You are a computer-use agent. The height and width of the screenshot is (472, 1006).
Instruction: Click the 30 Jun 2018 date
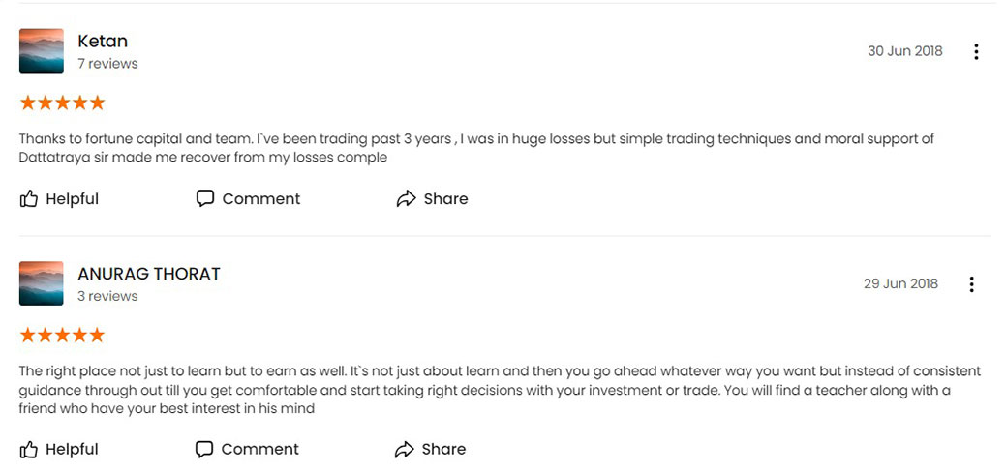(905, 51)
